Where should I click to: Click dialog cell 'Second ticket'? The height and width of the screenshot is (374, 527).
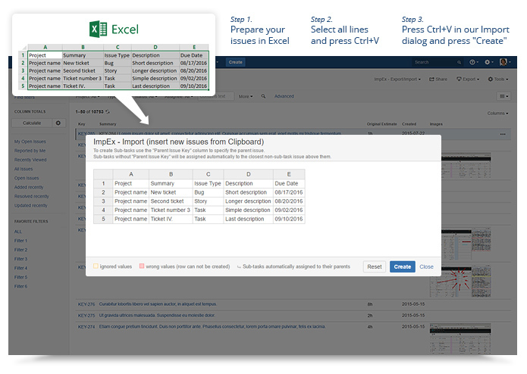click(171, 201)
